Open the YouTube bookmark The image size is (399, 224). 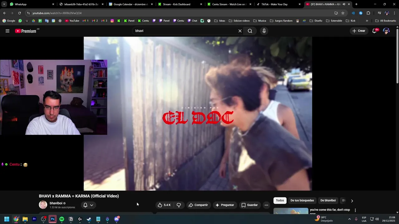pyautogui.click(x=72, y=21)
